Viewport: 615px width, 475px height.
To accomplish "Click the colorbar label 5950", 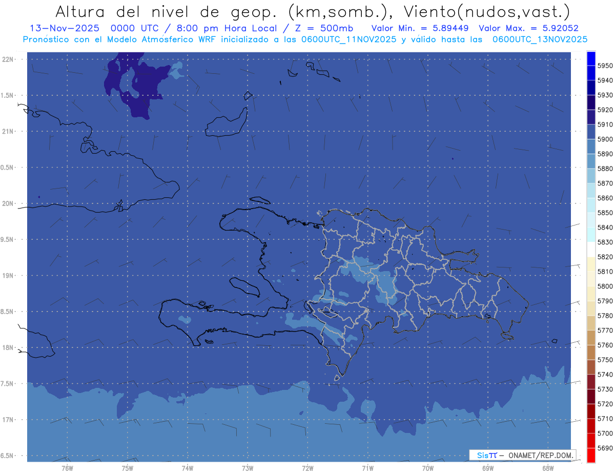I will point(605,66).
